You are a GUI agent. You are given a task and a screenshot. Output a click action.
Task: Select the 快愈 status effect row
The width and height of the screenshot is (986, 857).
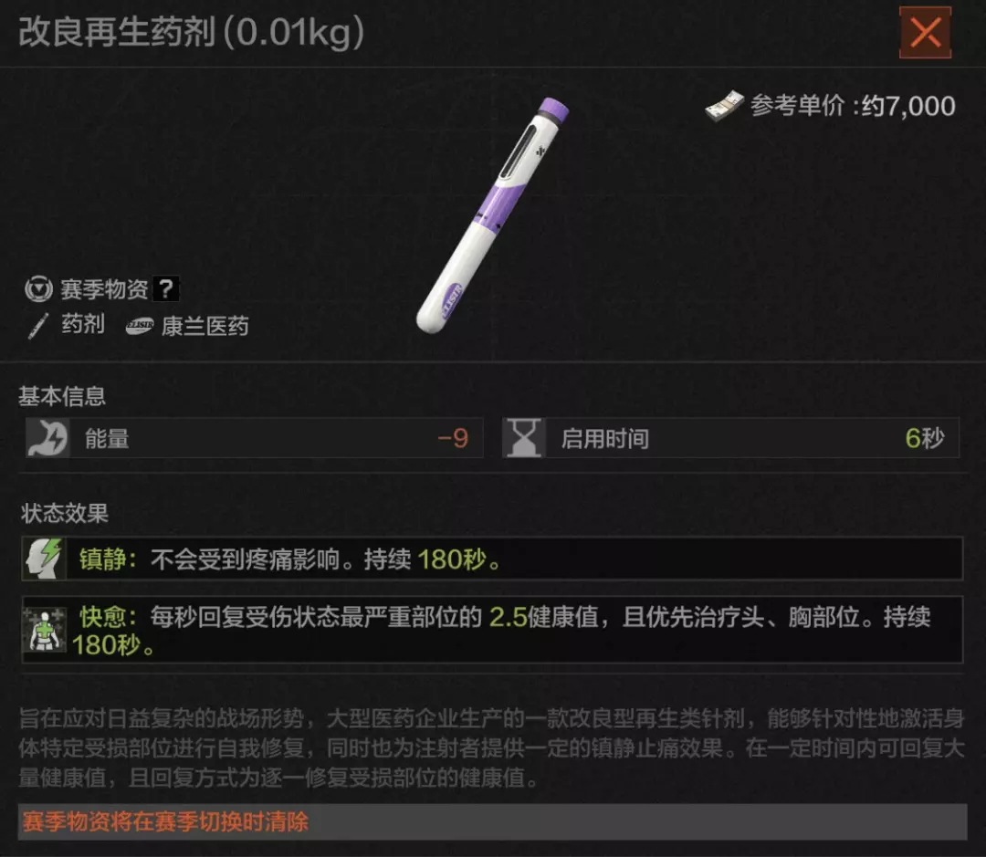(x=492, y=630)
